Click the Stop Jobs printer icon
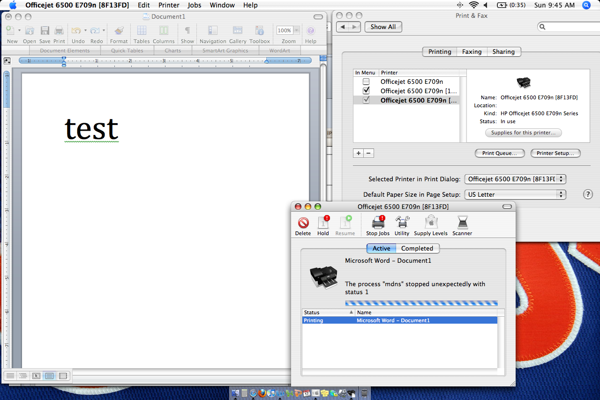 click(378, 222)
